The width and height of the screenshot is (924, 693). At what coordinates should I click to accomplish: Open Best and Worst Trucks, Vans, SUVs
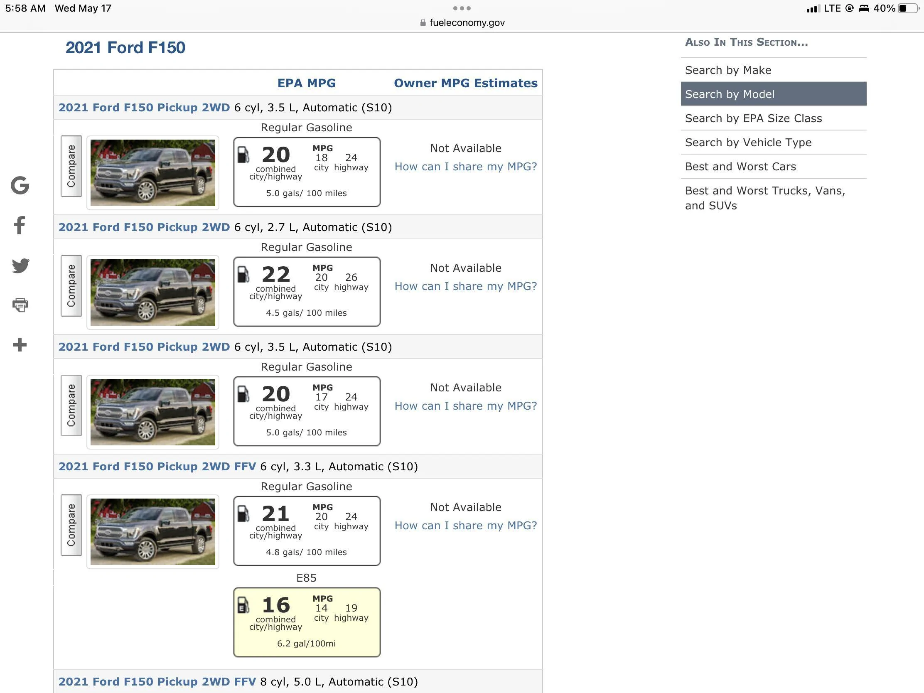click(774, 198)
